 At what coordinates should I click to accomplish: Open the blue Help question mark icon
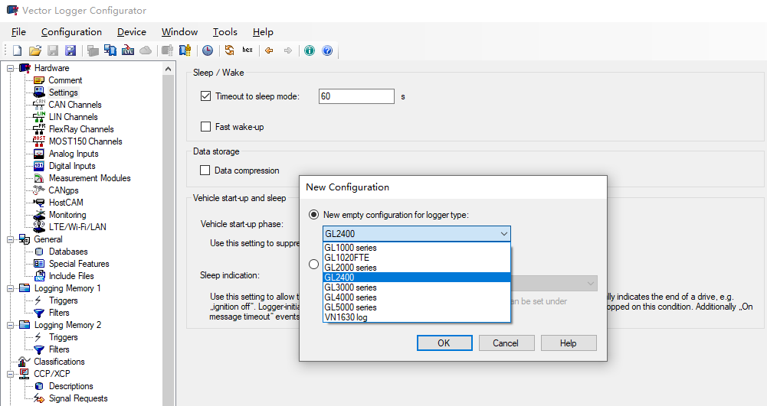tap(327, 50)
